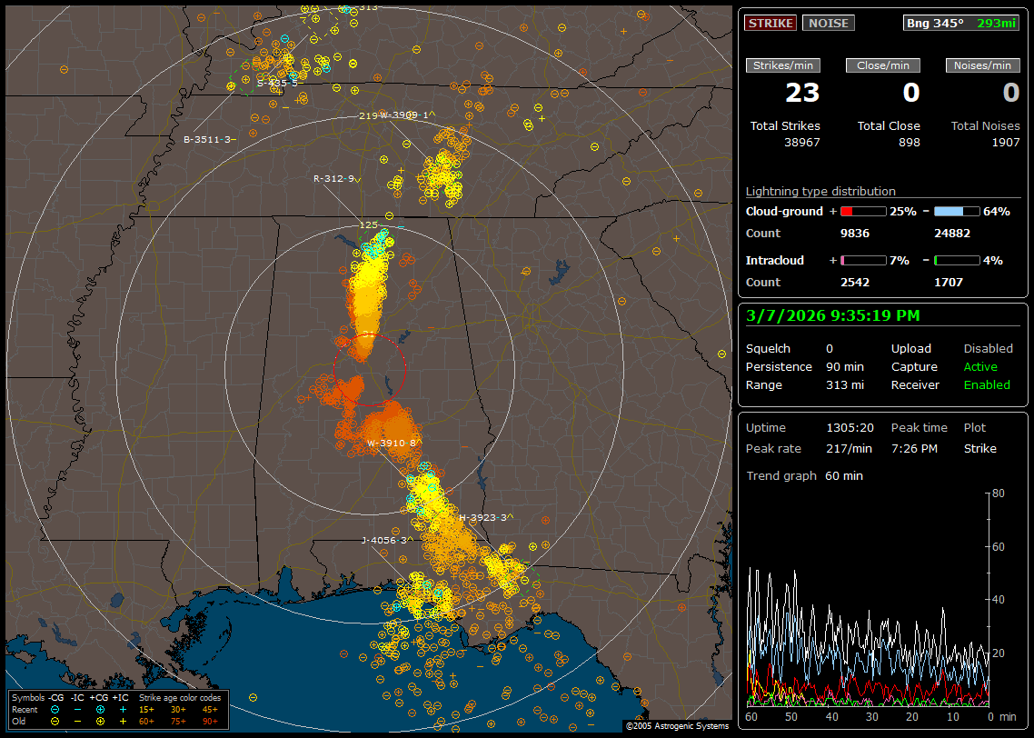
Task: Toggle the NOISE indicator
Action: click(828, 23)
